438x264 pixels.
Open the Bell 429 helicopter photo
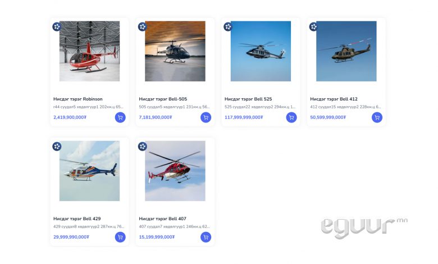coord(89,171)
